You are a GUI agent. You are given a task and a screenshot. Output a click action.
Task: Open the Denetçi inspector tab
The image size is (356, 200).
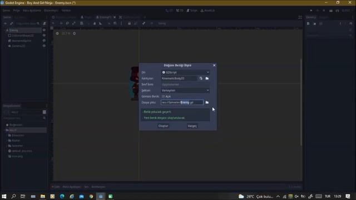click(x=311, y=17)
